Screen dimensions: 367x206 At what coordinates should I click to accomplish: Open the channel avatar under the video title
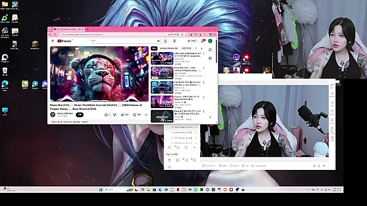click(53, 114)
